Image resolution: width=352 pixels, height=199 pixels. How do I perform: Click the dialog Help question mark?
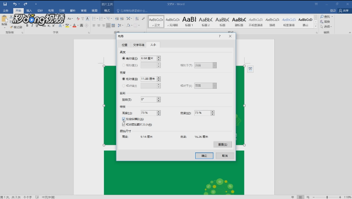(x=220, y=36)
